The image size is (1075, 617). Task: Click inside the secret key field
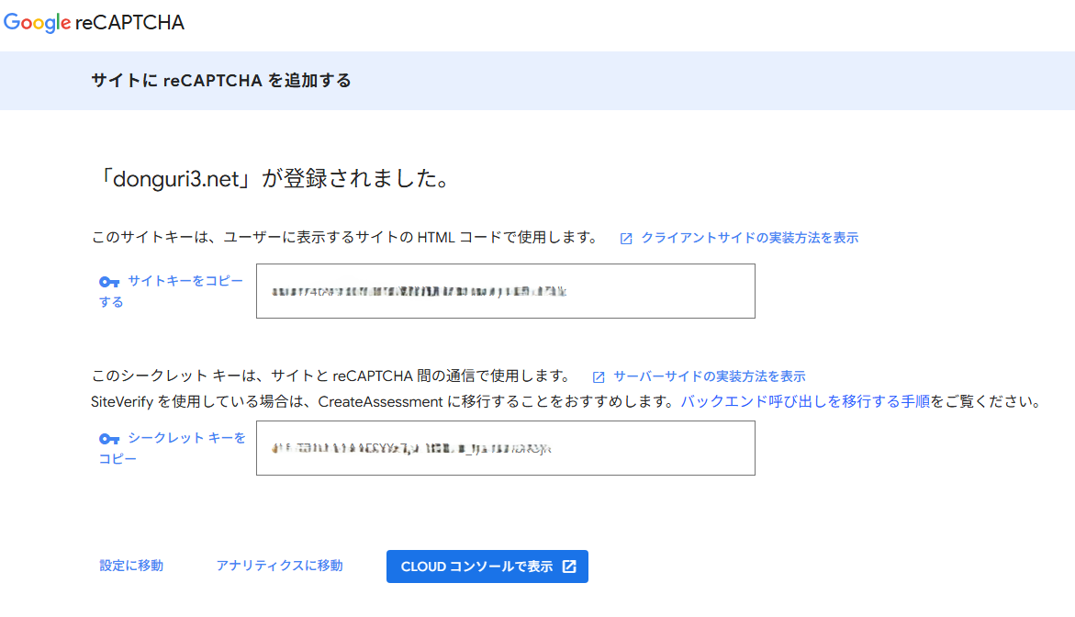click(x=505, y=448)
